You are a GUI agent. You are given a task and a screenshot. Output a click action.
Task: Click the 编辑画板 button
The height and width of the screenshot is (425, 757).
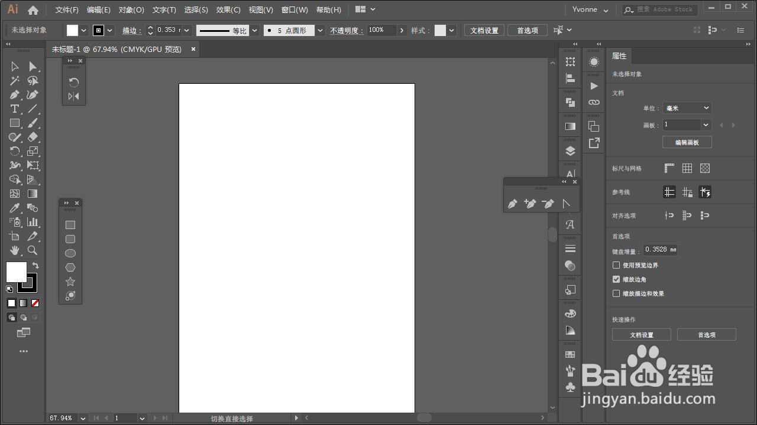click(x=687, y=142)
